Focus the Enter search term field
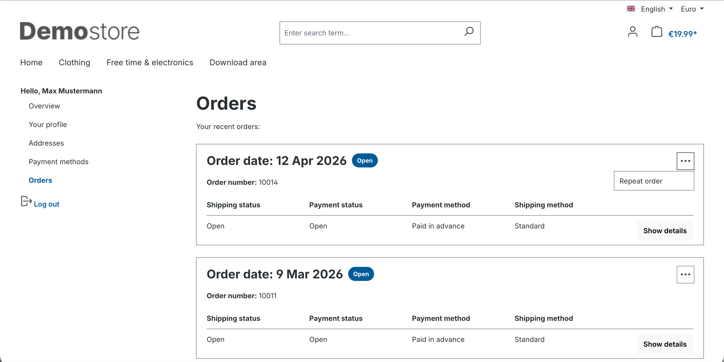The image size is (724, 362). pos(371,33)
